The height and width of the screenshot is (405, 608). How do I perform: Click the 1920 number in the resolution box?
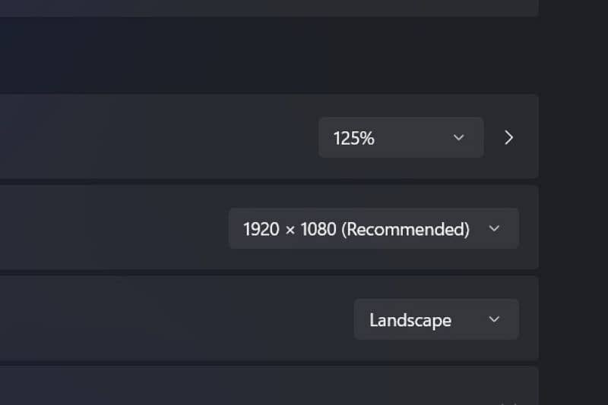pos(261,229)
